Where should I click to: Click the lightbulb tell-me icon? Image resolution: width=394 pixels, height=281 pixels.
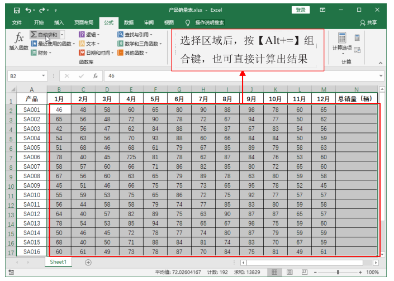[x=187, y=23]
